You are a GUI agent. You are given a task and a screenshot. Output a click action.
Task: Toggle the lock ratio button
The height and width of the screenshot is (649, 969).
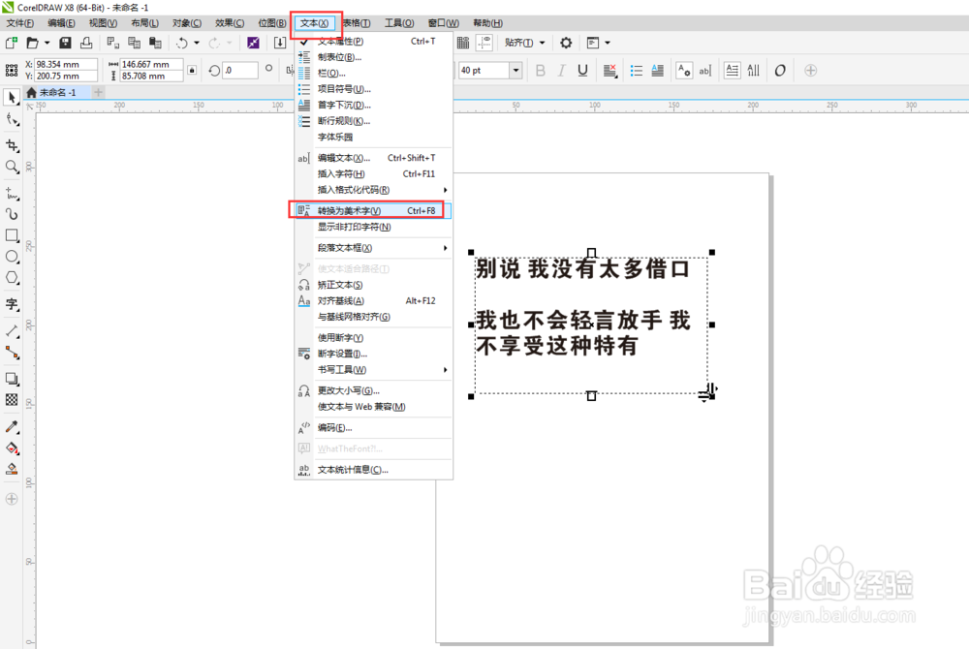192,71
